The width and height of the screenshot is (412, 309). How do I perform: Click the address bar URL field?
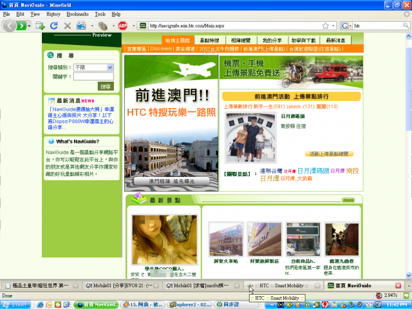coord(235,26)
